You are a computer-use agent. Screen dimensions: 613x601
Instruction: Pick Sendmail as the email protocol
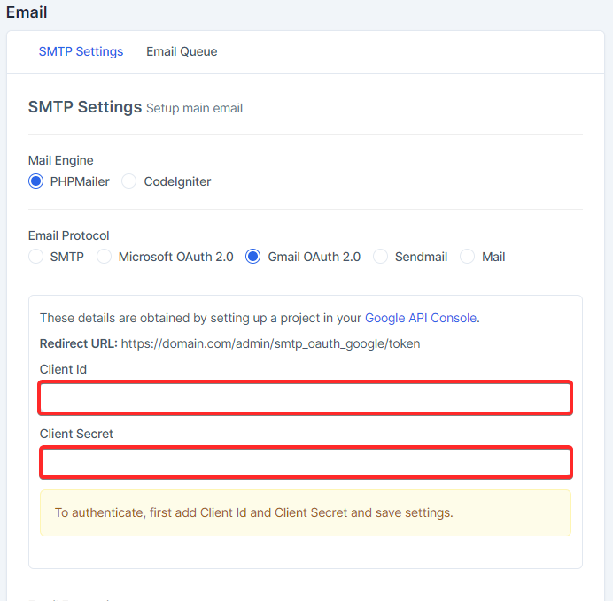(x=381, y=257)
